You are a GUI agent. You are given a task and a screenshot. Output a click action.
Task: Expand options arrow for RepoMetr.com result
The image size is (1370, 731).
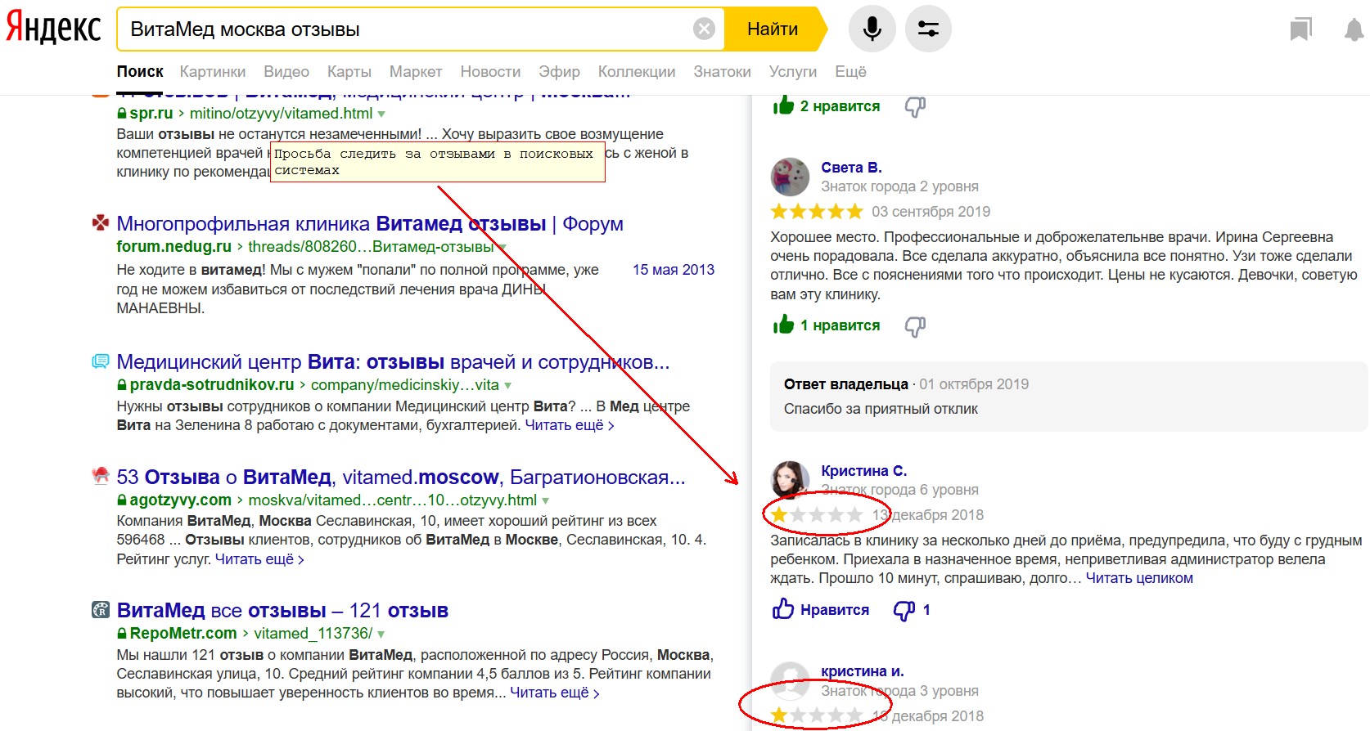[381, 635]
